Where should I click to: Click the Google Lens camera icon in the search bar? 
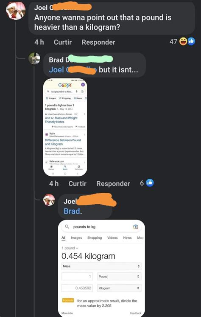(x=136, y=227)
